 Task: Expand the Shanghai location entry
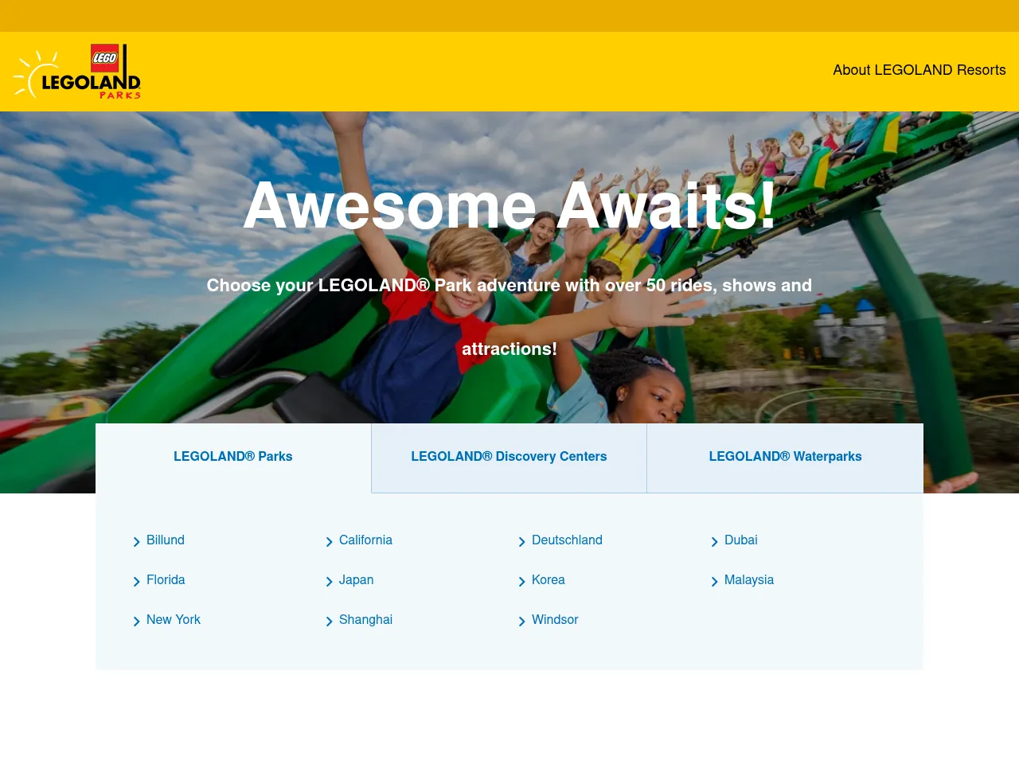point(365,621)
